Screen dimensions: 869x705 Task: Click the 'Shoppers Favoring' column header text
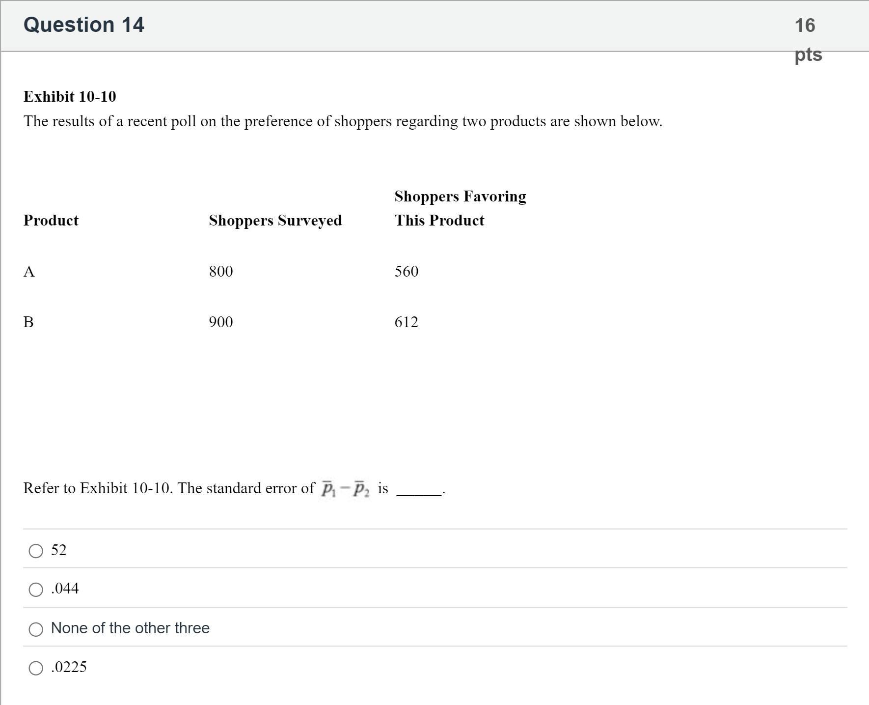460,197
